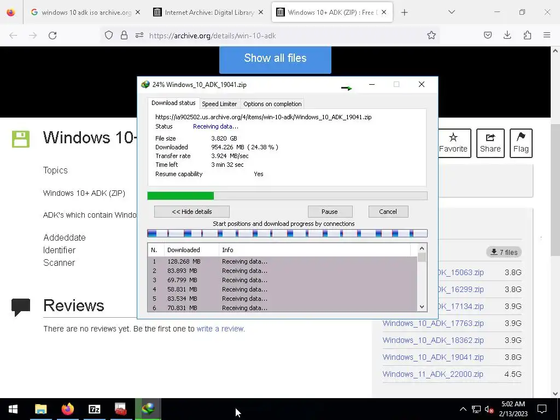Click the connections list scroll down arrow

point(422,307)
